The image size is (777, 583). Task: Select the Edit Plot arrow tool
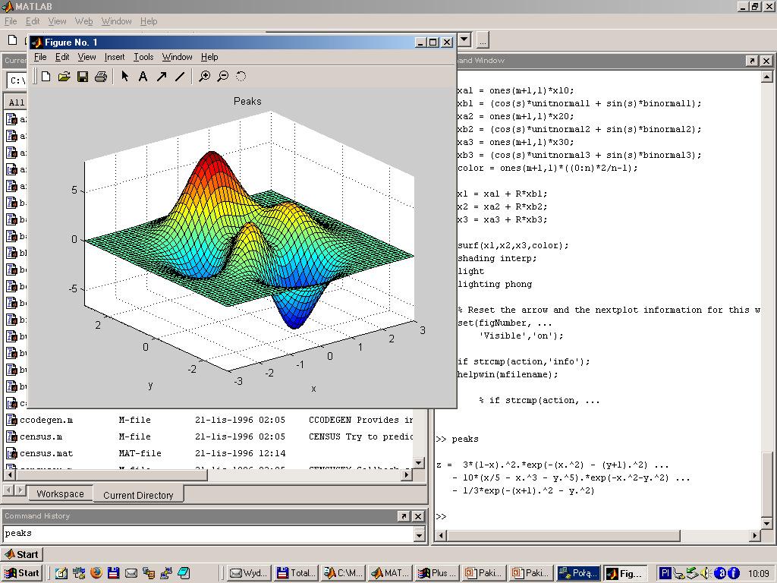tap(125, 77)
